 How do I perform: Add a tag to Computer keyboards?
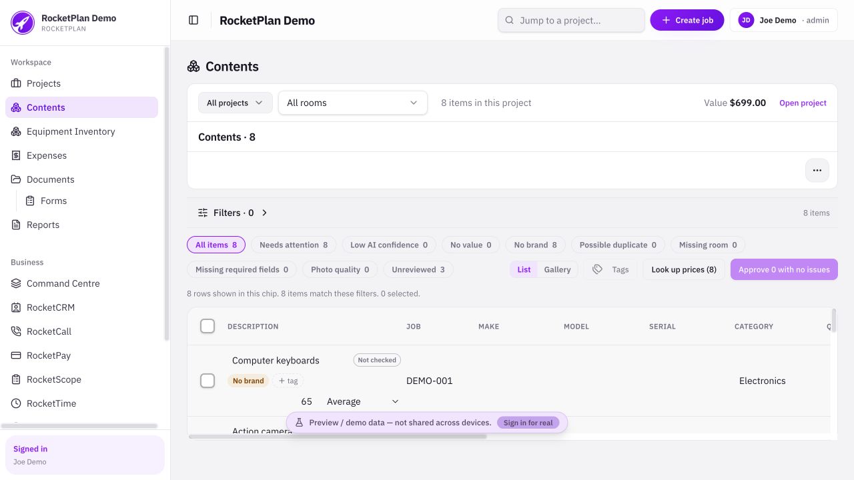pyautogui.click(x=288, y=381)
